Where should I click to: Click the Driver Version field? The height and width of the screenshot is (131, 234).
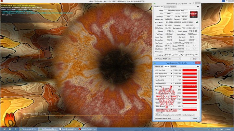(181, 43)
